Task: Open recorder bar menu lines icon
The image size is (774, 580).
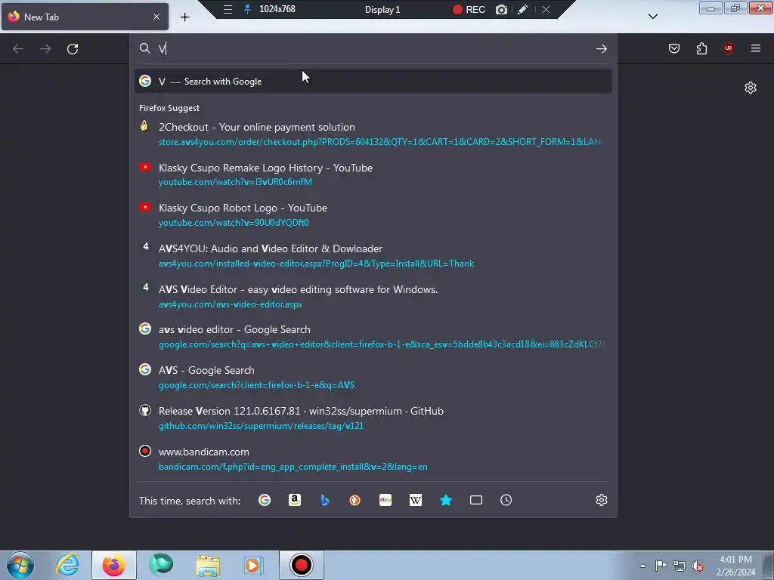Action: click(x=228, y=9)
